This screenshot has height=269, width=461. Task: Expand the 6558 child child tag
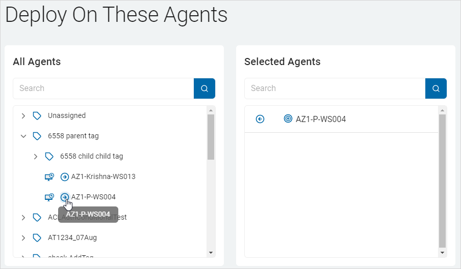[36, 157]
